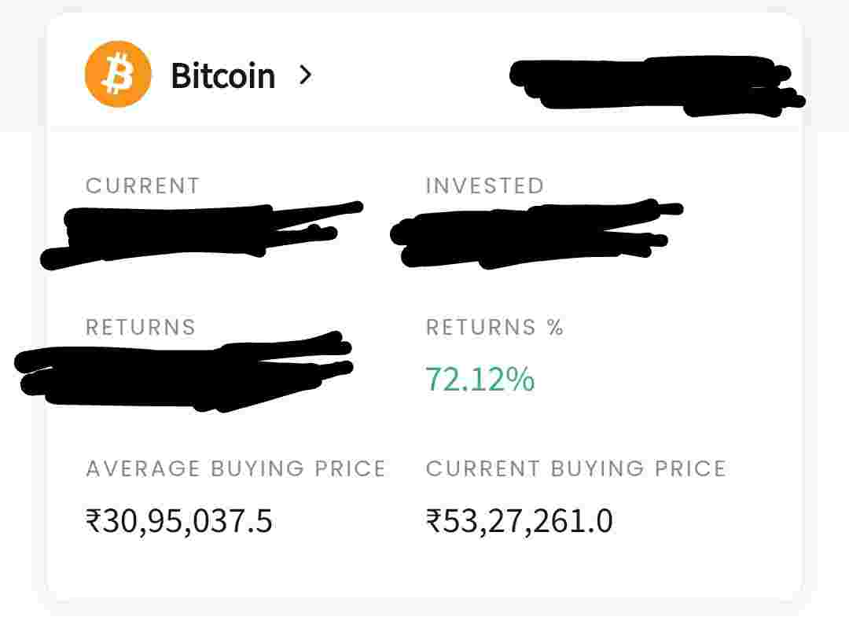
Task: Click the cryptocurrency icon beside Bitcoin
Action: coord(116,75)
